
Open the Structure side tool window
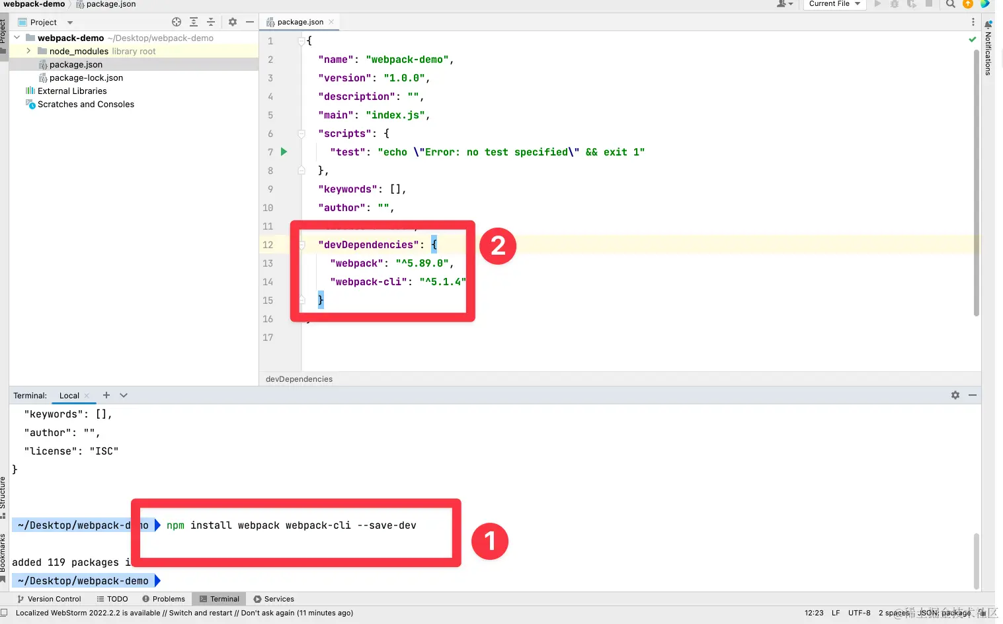coord(3,498)
